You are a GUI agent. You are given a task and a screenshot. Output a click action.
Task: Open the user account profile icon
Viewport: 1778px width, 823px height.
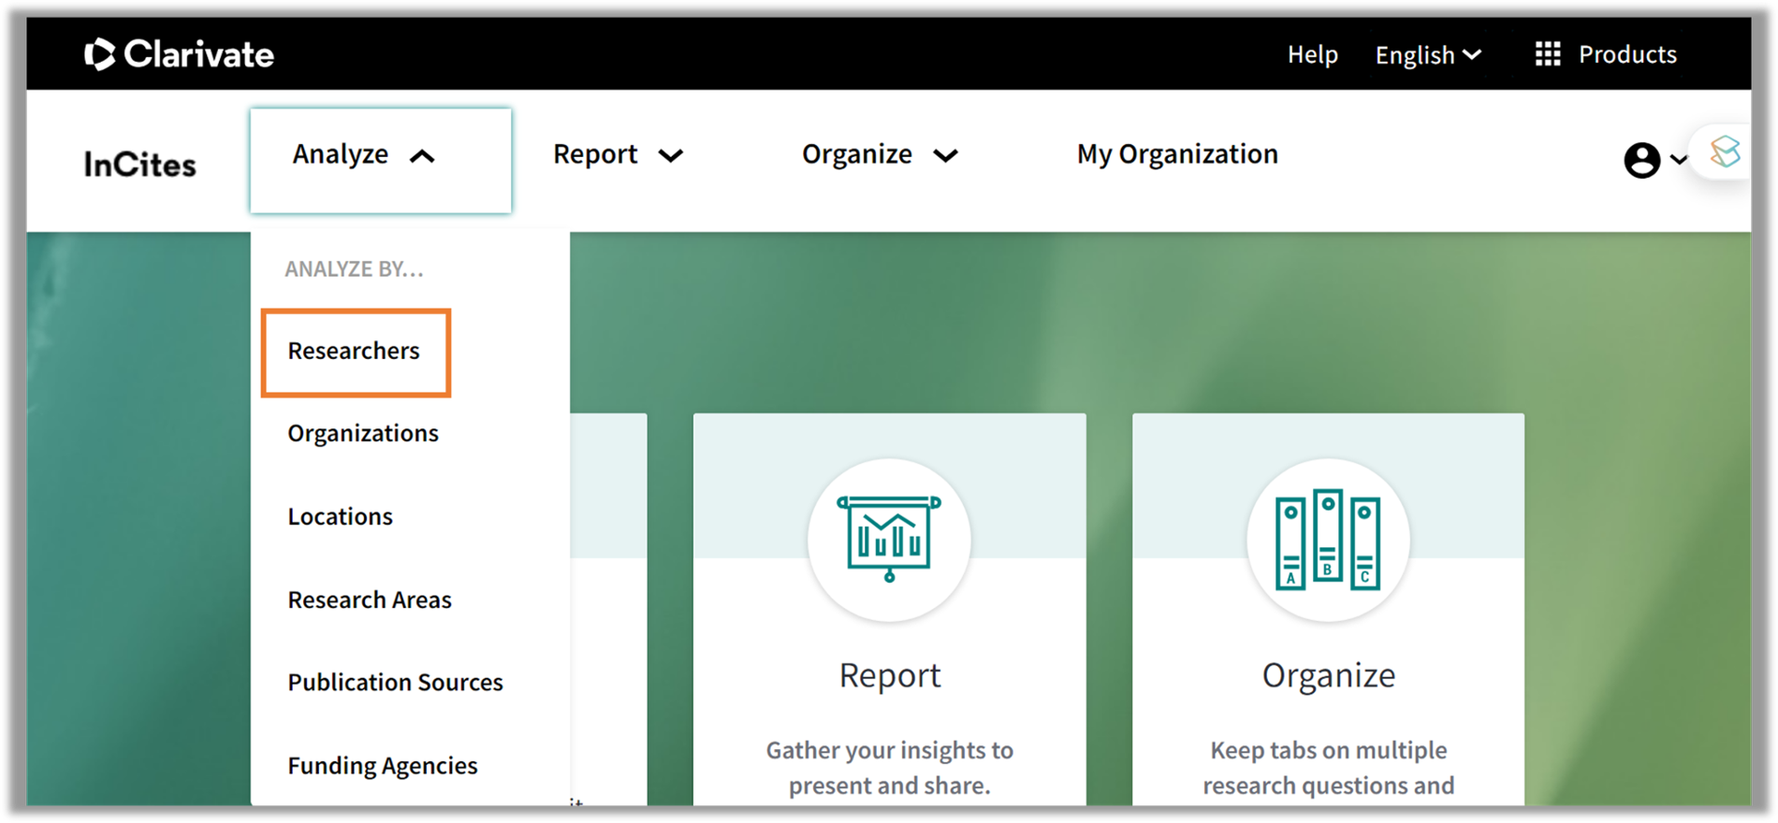pos(1641,160)
